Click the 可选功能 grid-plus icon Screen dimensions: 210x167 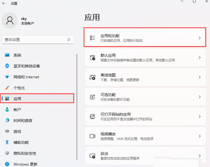pos(92,97)
